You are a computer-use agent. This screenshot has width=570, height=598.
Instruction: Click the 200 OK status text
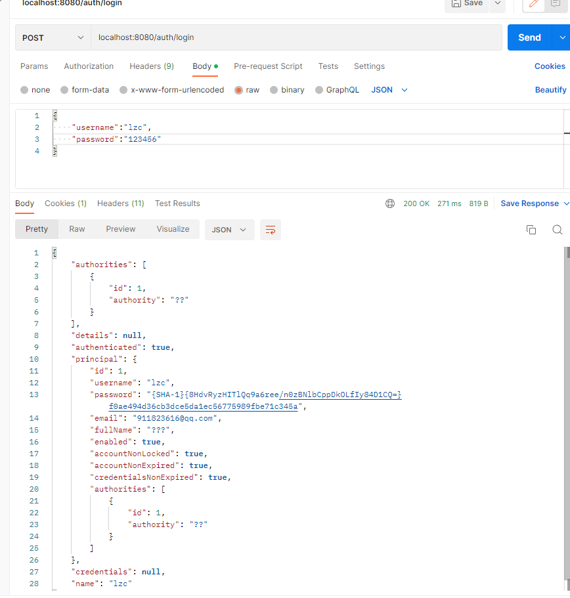[x=416, y=203]
